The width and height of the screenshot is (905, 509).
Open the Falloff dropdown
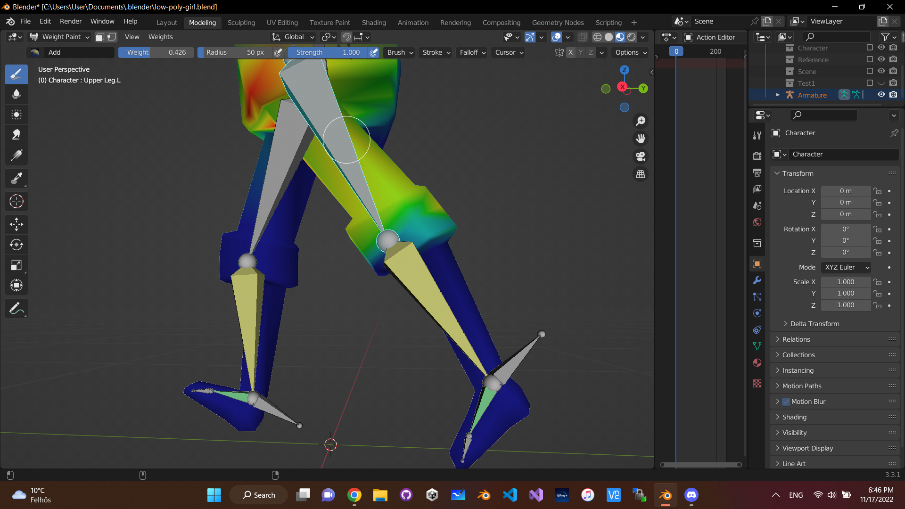tap(473, 52)
